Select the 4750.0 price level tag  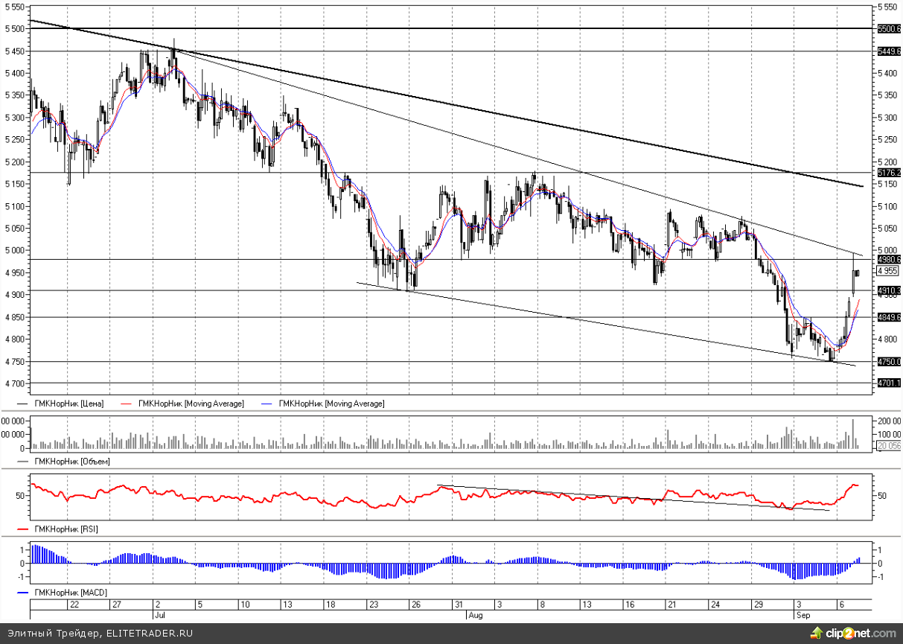click(890, 362)
